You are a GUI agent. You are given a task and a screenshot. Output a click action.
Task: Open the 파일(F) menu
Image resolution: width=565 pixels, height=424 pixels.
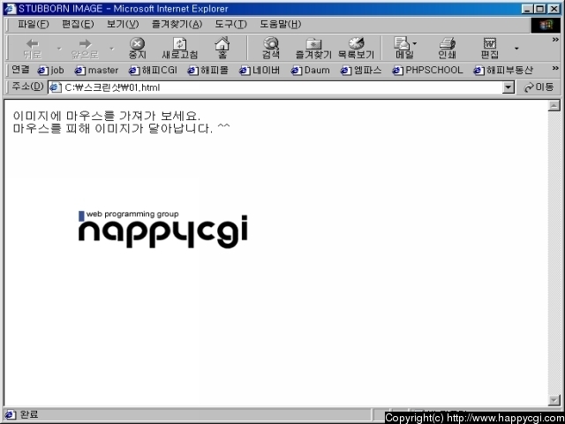pyautogui.click(x=34, y=24)
